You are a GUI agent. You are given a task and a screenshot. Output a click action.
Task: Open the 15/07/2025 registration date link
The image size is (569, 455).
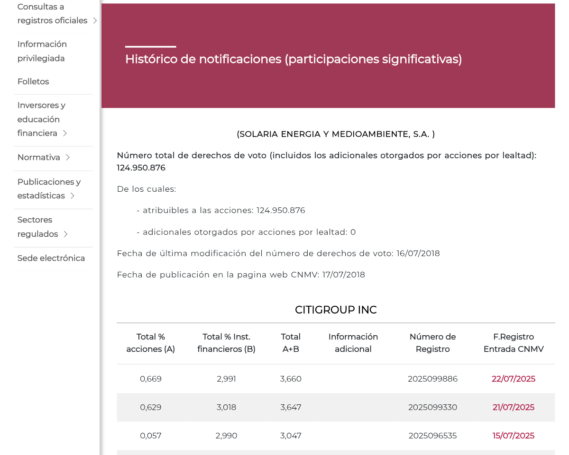[x=514, y=436]
